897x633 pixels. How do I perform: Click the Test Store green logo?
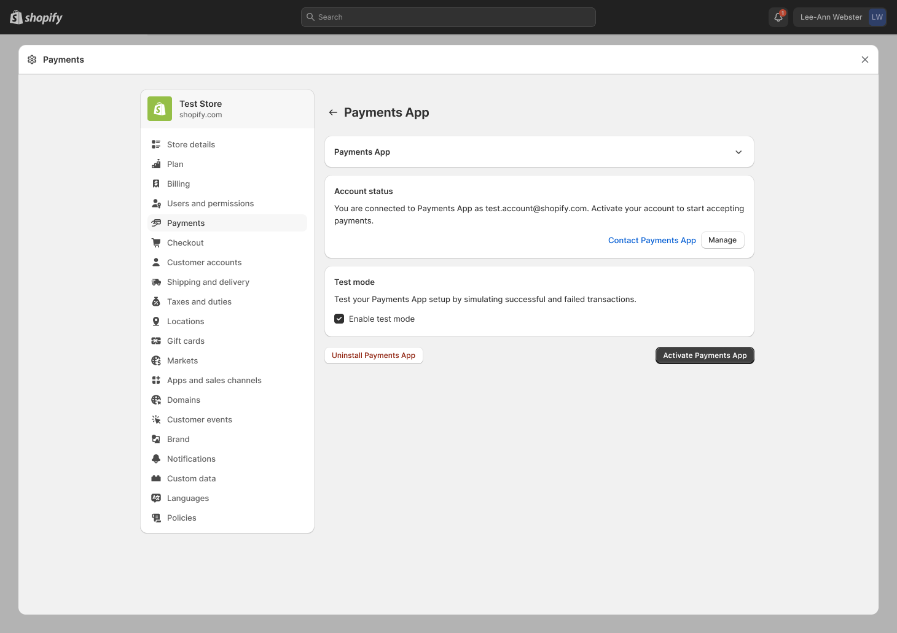(x=160, y=109)
